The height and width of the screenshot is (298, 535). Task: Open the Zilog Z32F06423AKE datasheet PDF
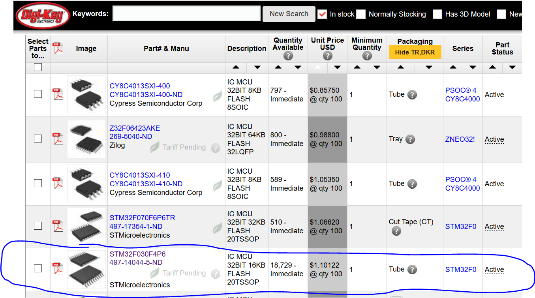point(58,139)
